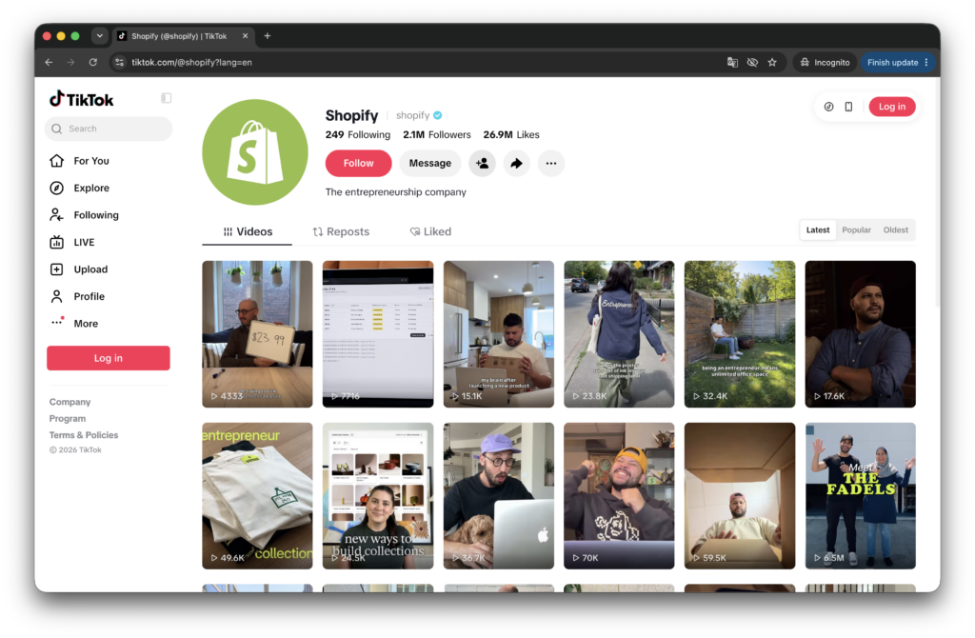Image resolution: width=975 pixels, height=638 pixels.
Task: Select the Shopify TikTok browser tab
Action: click(184, 36)
